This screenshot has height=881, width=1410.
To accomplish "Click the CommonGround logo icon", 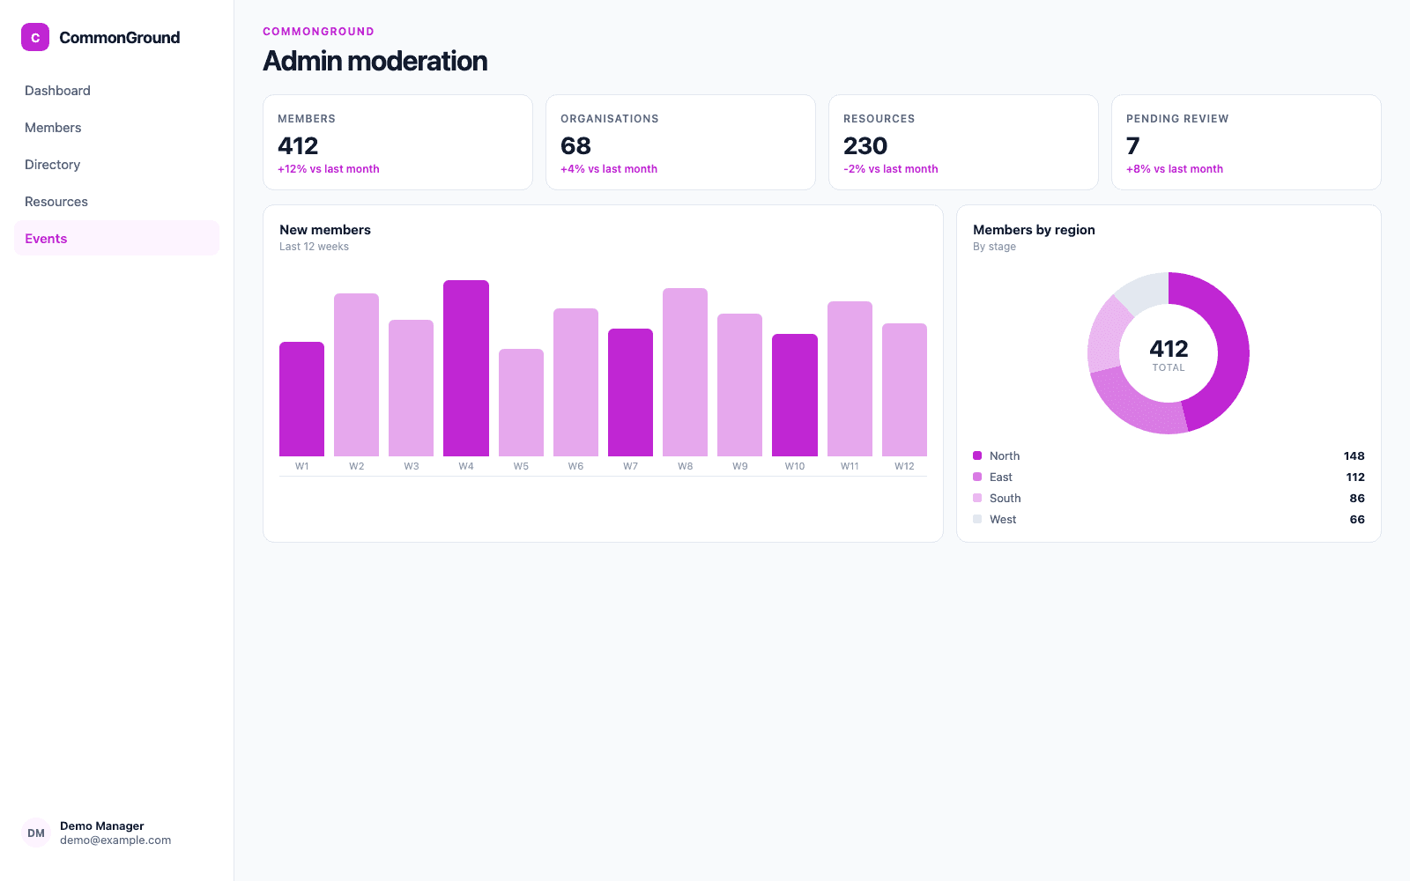I will tap(35, 37).
